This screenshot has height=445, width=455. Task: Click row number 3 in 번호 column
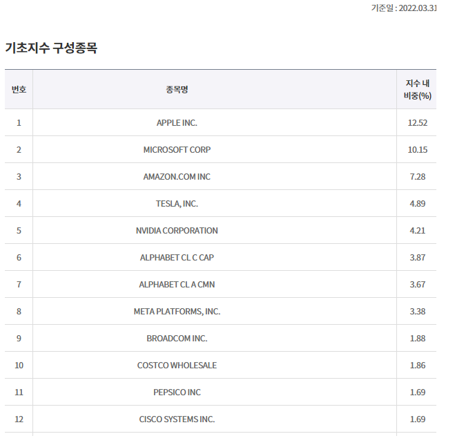[19, 177]
